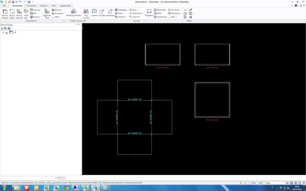Screen dimensions: 306x191
Task: Pin the Elenco Disegni panel
Action: pos(77,24)
